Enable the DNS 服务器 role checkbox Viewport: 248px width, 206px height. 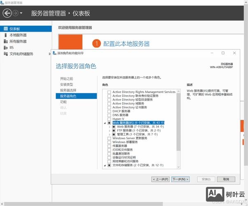(x=109, y=115)
